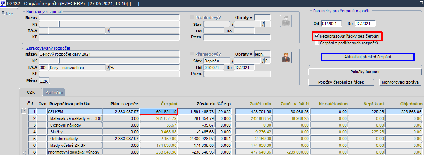Click Objednáno value 223 668.05
Viewport: 424px width, 155px height.
click(404, 111)
